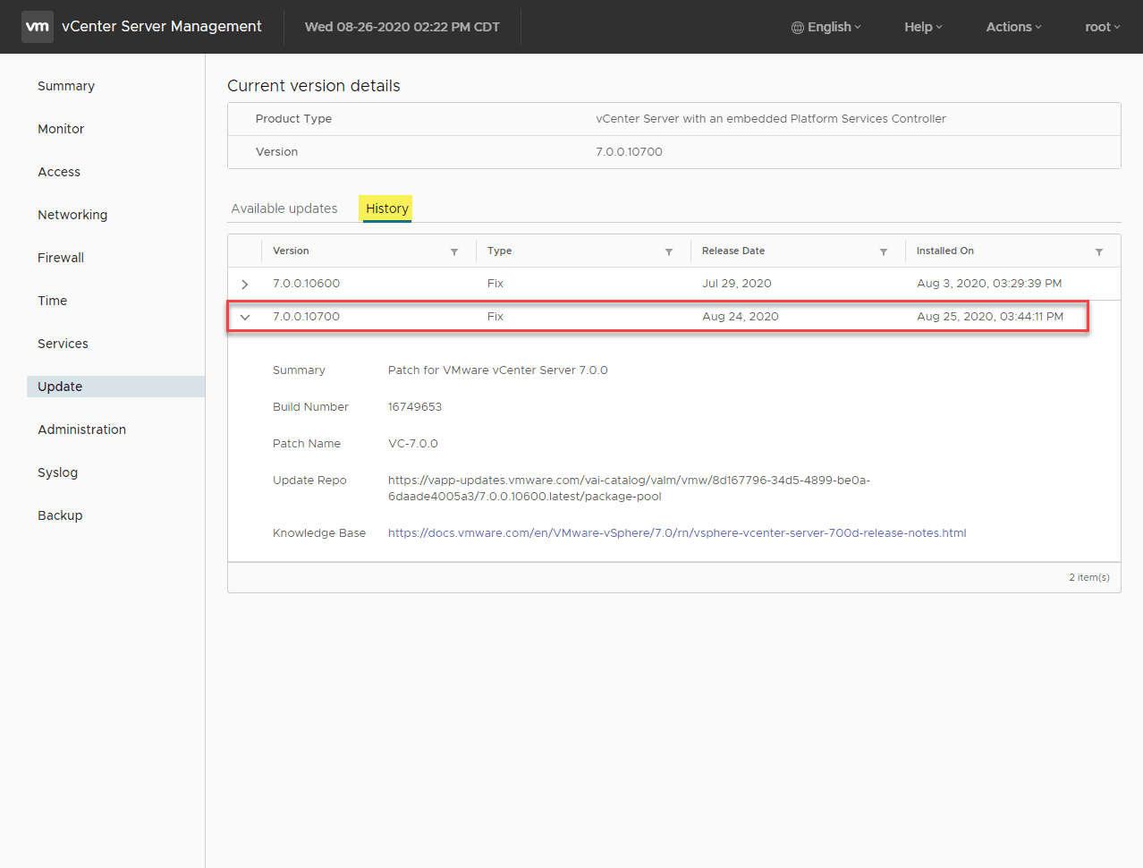Switch to the Available updates tab

coord(284,208)
